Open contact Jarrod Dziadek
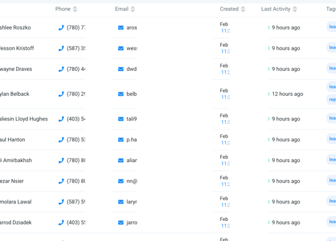This screenshot has width=336, height=241. point(16,223)
